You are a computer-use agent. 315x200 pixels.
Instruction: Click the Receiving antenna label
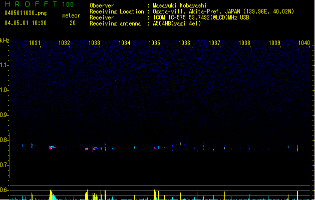[115, 23]
